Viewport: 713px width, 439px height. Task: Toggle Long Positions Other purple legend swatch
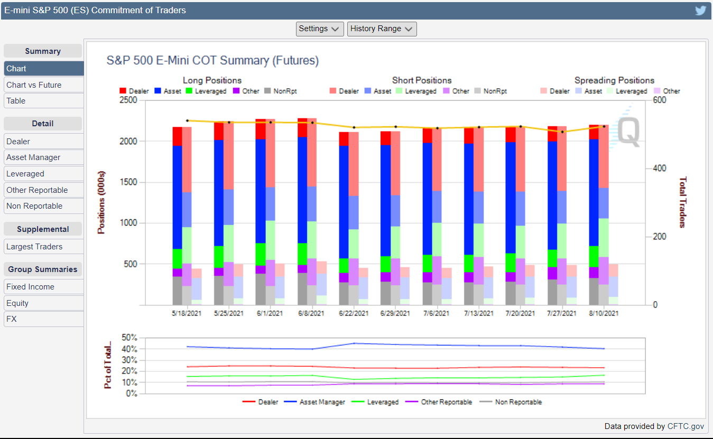[235, 91]
